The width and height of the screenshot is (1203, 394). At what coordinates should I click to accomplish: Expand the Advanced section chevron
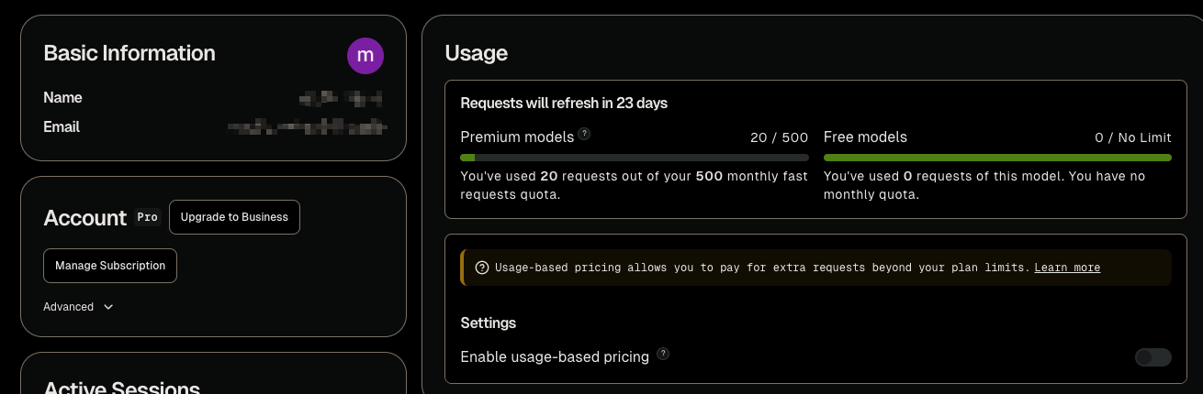pyautogui.click(x=108, y=307)
